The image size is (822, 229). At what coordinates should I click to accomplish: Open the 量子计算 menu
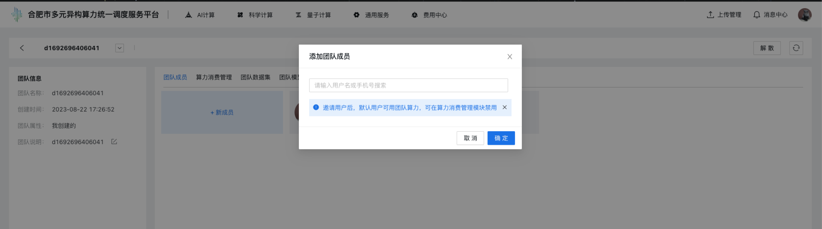coord(313,15)
